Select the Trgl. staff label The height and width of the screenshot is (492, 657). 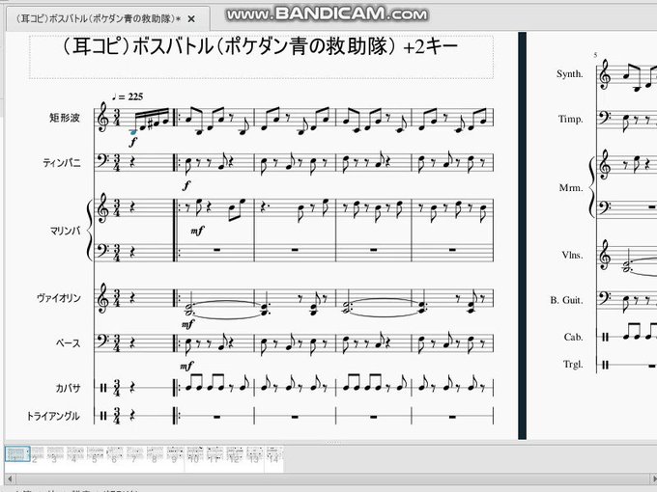click(x=573, y=365)
